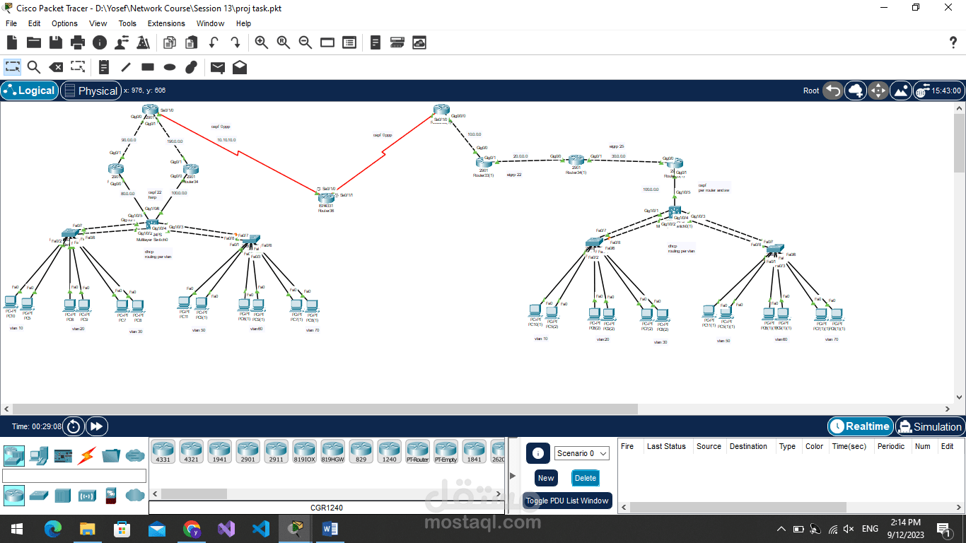Open the Scenario 0 dropdown

[582, 453]
